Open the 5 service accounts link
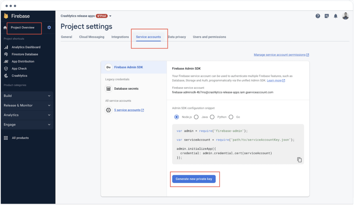 [127, 110]
